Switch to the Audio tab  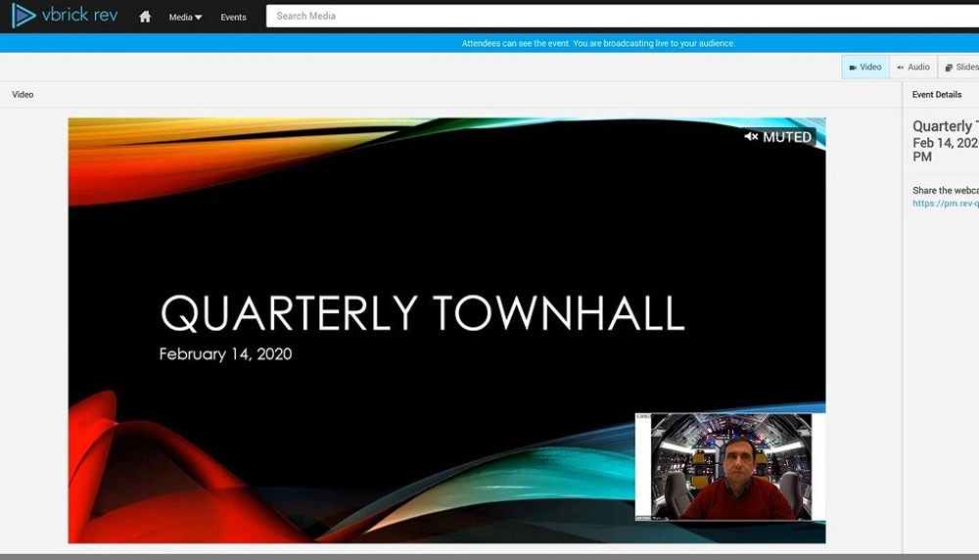coord(913,67)
